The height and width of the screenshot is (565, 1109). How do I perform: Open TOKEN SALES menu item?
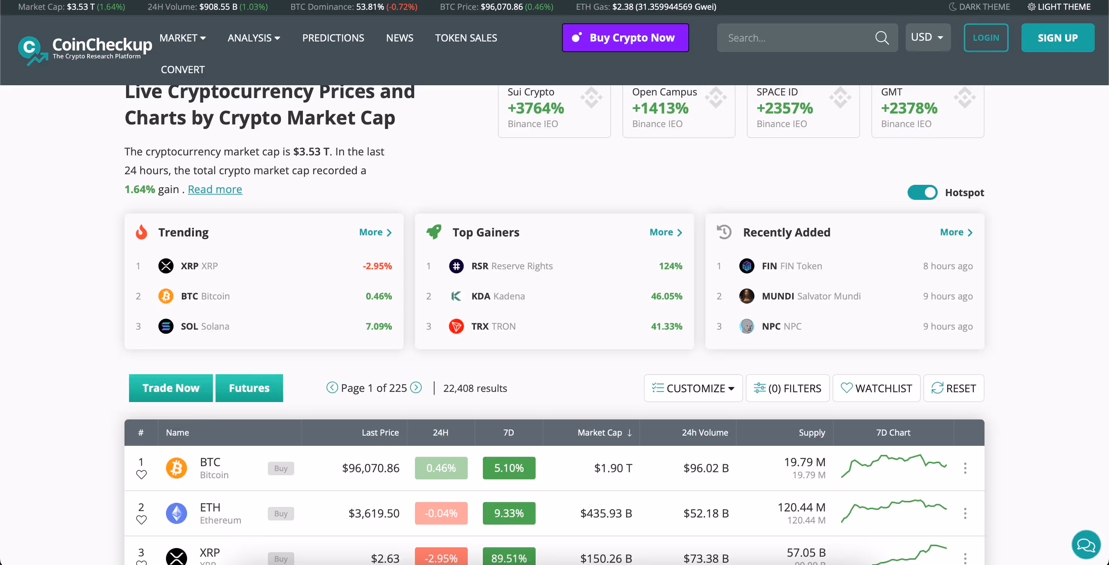click(466, 38)
